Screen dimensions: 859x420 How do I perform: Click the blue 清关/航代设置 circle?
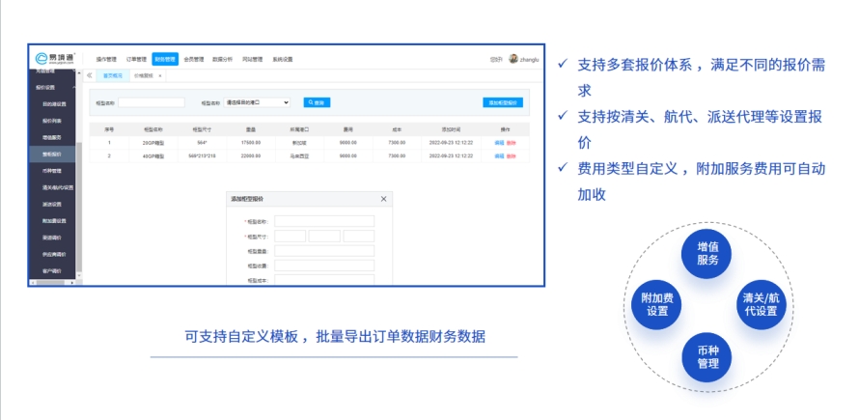[759, 304]
